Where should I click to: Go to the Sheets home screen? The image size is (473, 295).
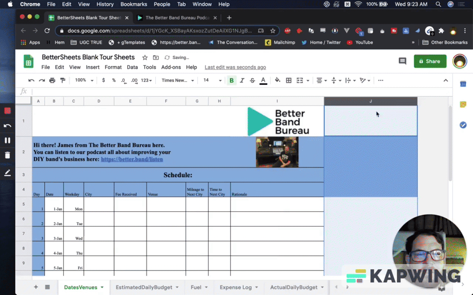click(28, 61)
